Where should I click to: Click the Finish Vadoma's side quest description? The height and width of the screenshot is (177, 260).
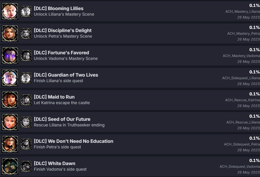(60, 169)
